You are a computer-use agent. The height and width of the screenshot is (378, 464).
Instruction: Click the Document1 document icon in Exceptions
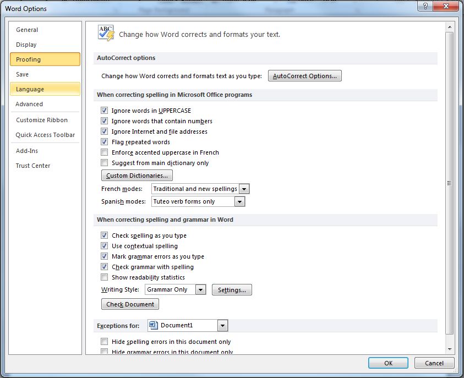coord(153,325)
